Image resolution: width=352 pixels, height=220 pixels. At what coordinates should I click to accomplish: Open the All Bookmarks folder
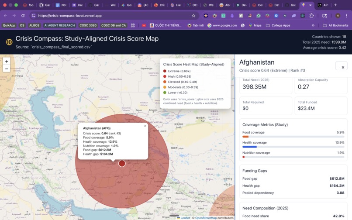(335, 25)
